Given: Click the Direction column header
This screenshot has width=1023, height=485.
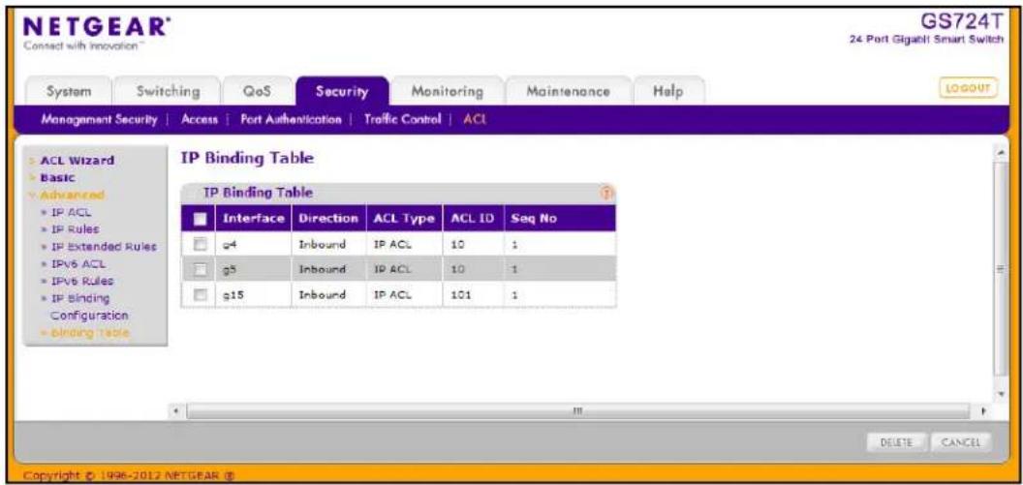Looking at the screenshot, I should [328, 219].
